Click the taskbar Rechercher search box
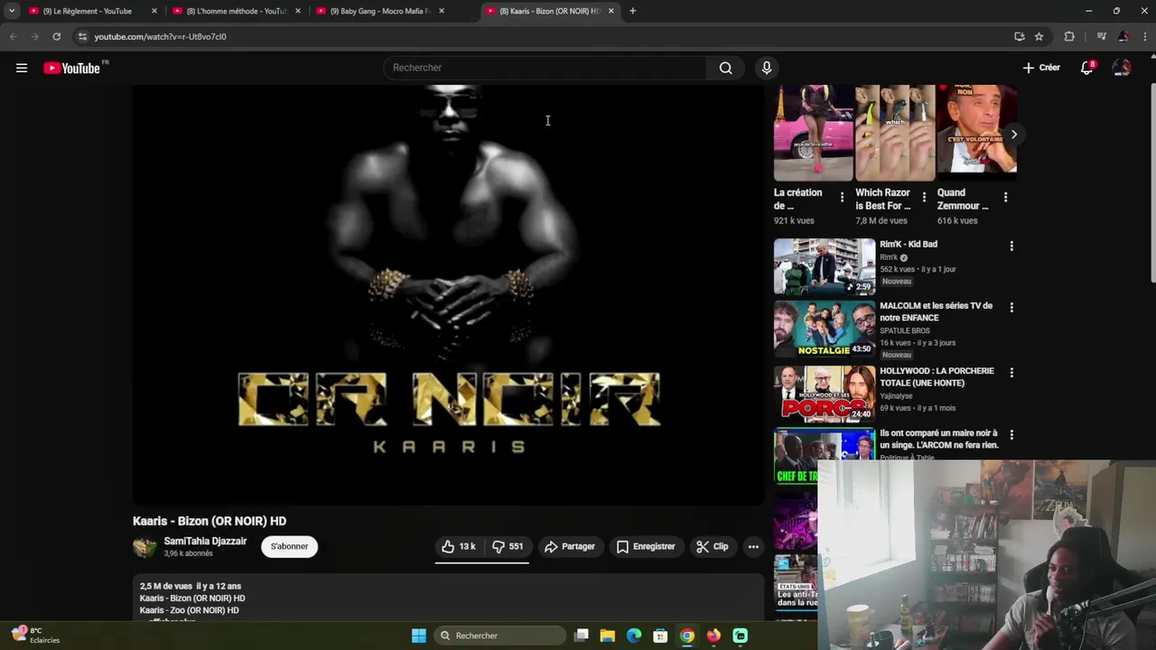Viewport: 1156px width, 650px height. [499, 636]
